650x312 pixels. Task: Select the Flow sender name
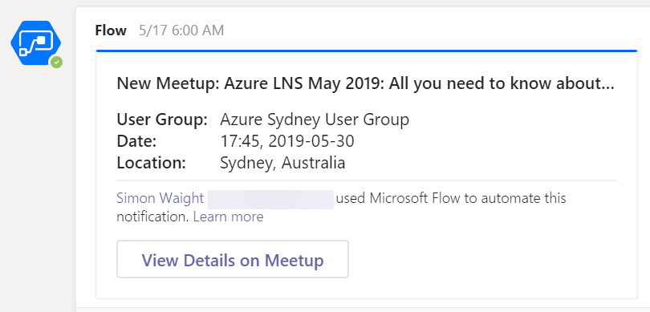(111, 30)
